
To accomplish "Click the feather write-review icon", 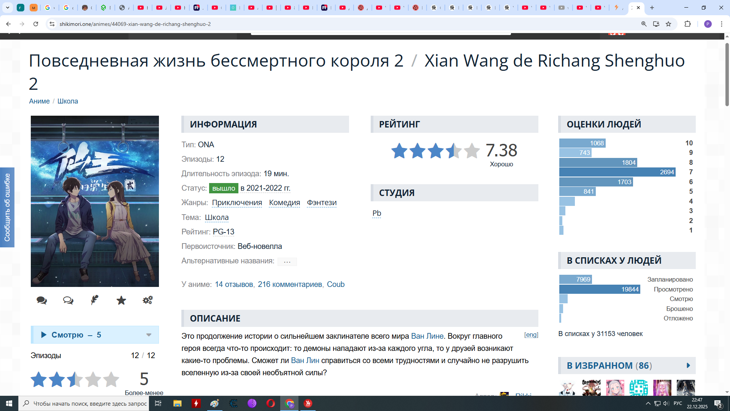I will click(x=95, y=300).
